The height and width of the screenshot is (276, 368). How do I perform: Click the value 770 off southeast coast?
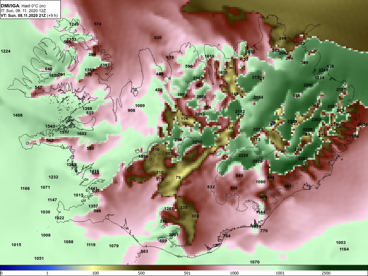pyautogui.click(x=264, y=231)
